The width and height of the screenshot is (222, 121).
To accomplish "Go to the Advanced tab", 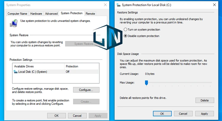I will coord(51,14).
